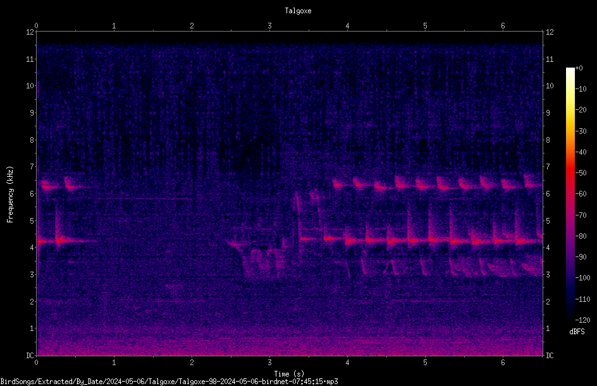Select the 5 second marker on top axis
Screen dimensions: 597x386
click(425, 26)
